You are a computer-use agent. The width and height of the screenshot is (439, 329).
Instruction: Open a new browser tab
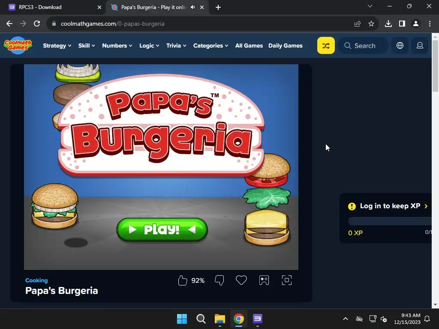coord(218,8)
